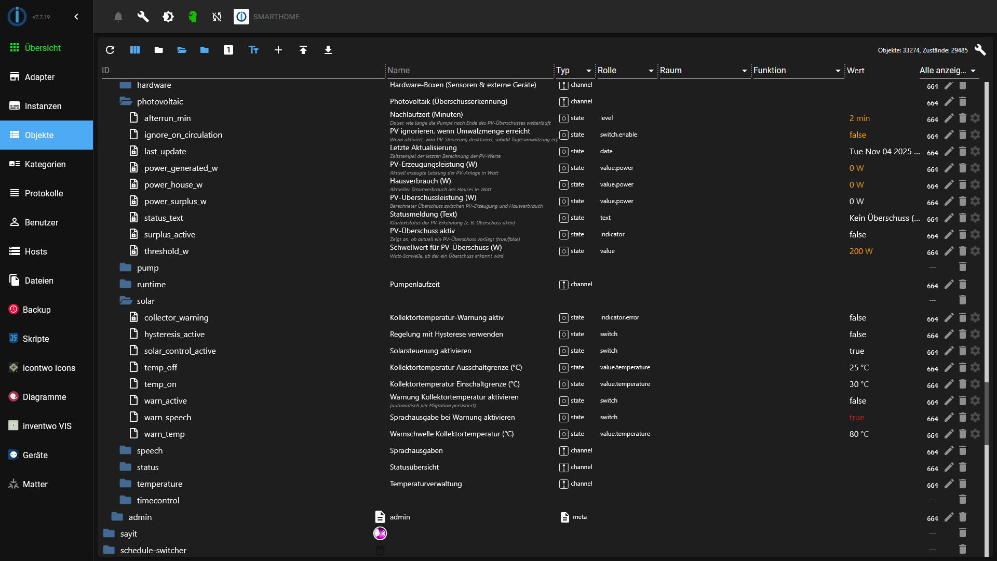Toggle expert mode with the green head icon
997x561 pixels.
(x=193, y=17)
